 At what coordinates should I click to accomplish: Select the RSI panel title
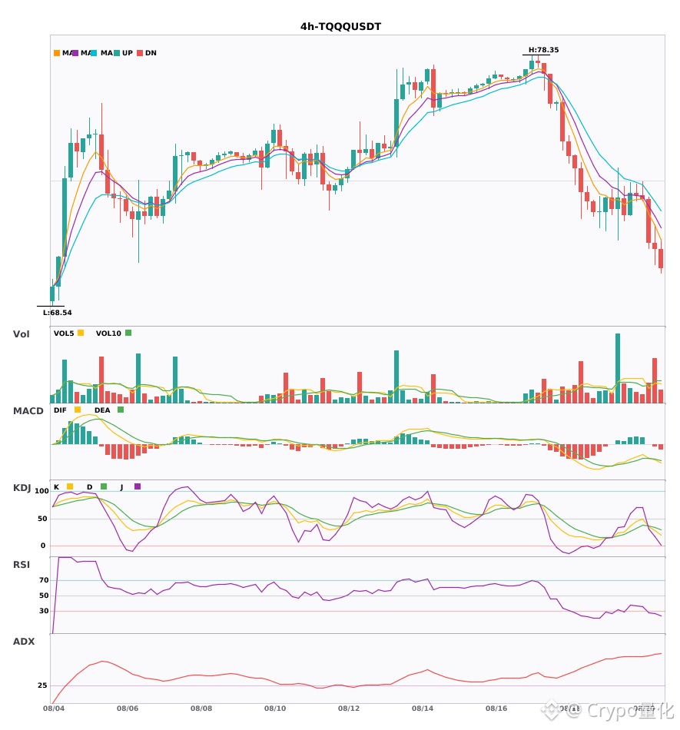22,565
